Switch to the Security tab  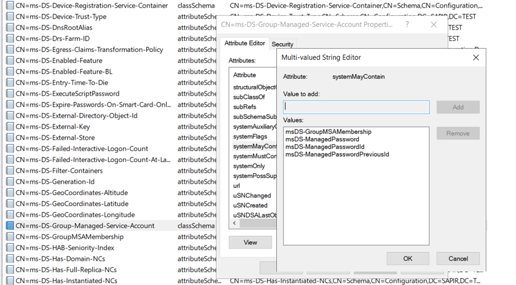coord(282,44)
